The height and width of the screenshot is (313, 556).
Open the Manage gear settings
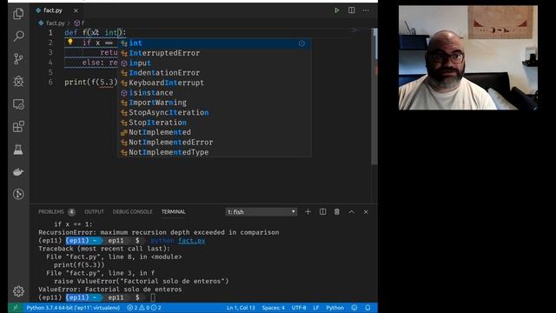(x=18, y=291)
